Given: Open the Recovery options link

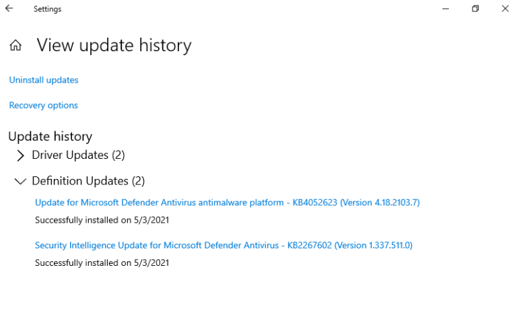Looking at the screenshot, I should pyautogui.click(x=44, y=106).
